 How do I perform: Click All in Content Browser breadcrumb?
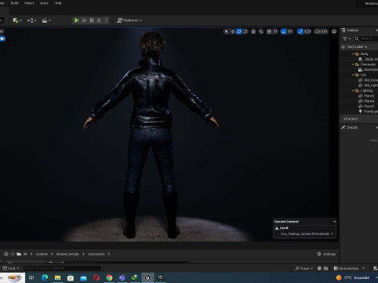(25, 254)
